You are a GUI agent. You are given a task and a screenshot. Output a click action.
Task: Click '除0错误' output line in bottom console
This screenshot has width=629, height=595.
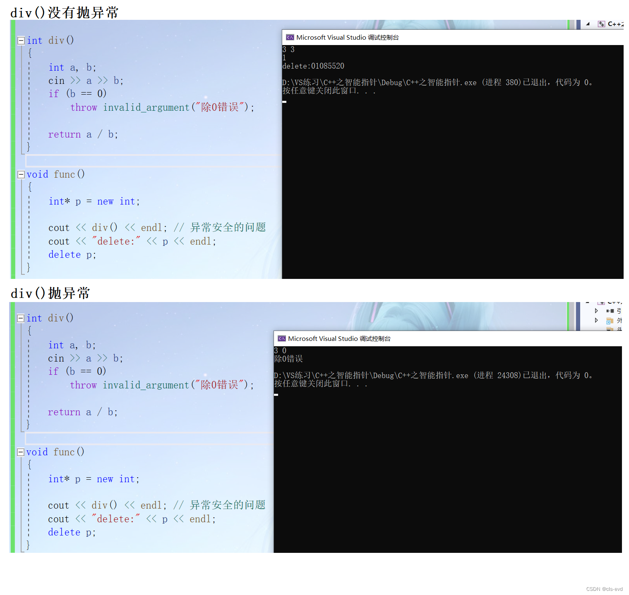coord(288,359)
